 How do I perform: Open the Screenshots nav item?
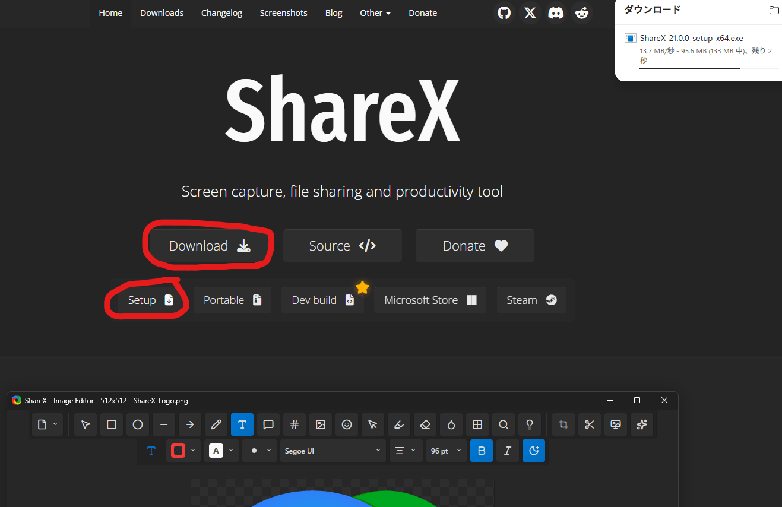point(284,13)
